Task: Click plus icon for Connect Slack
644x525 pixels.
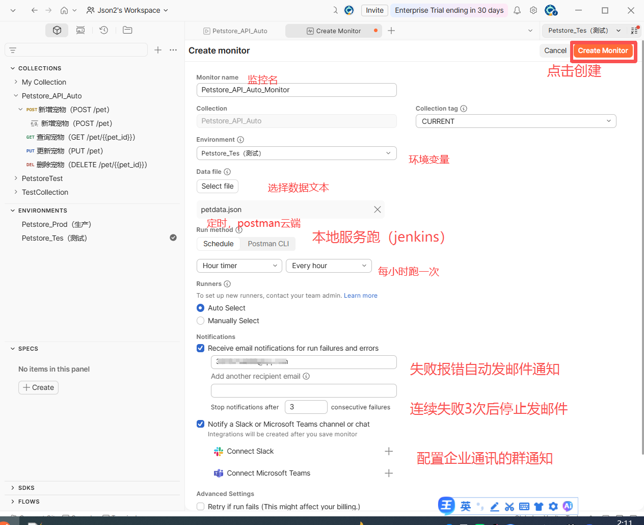Action: click(389, 451)
